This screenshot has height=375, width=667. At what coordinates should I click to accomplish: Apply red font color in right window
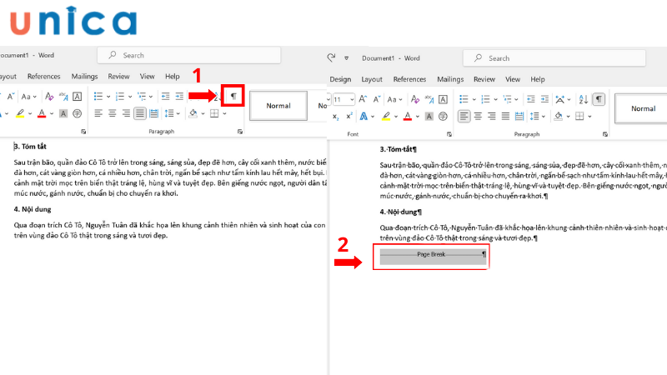click(408, 117)
